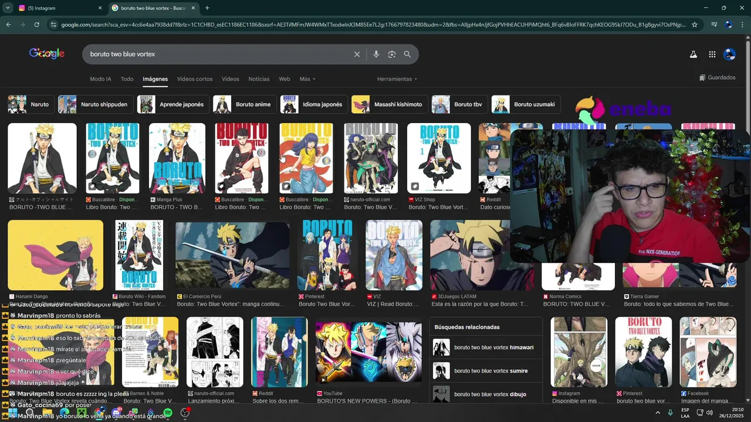Clear search query with X icon

pyautogui.click(x=357, y=54)
